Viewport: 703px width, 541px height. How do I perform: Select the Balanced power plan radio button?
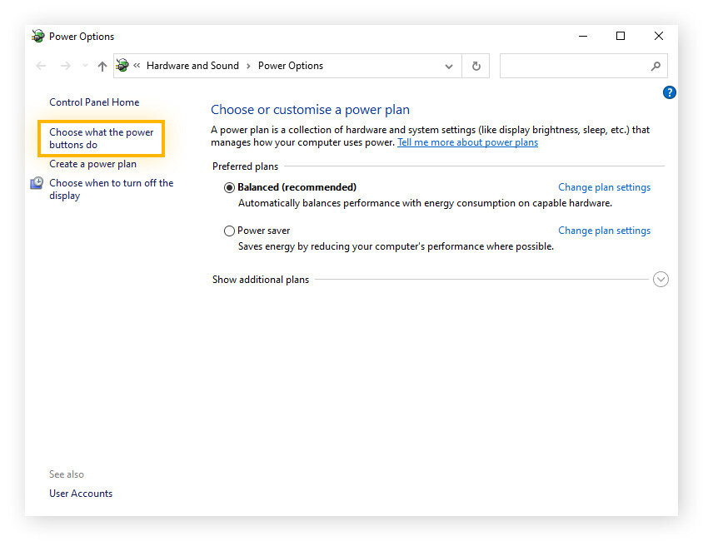[229, 187]
